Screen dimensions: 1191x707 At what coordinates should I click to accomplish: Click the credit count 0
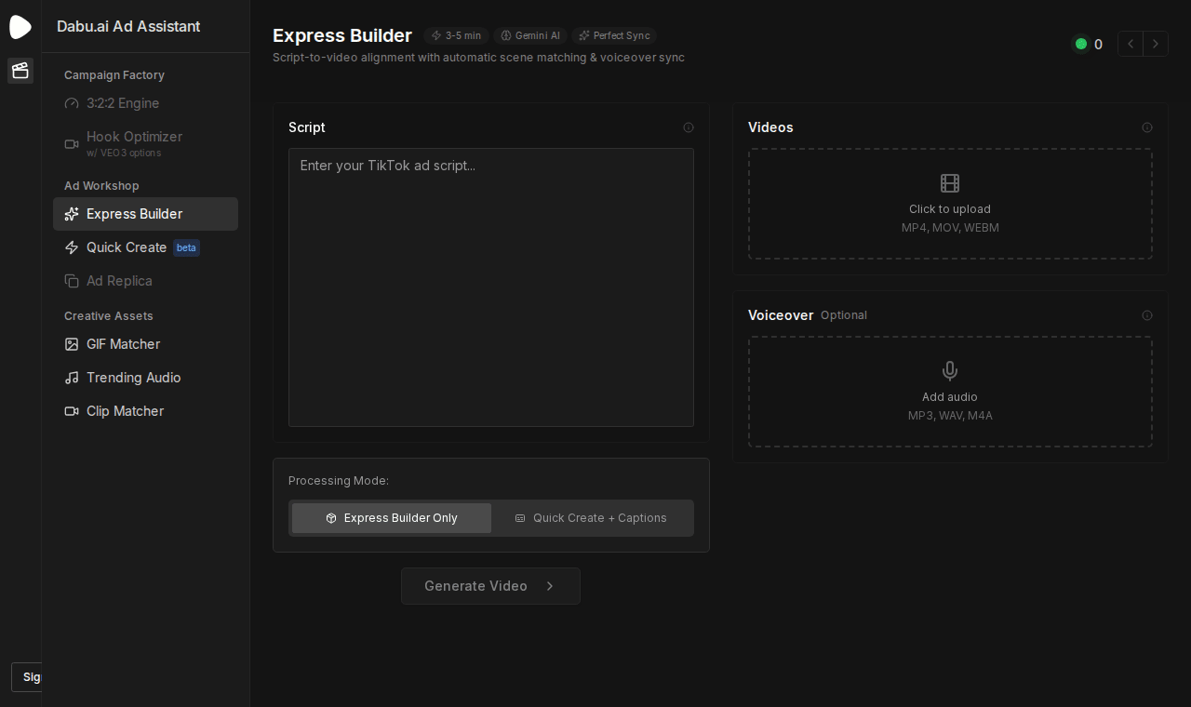[x=1099, y=45]
